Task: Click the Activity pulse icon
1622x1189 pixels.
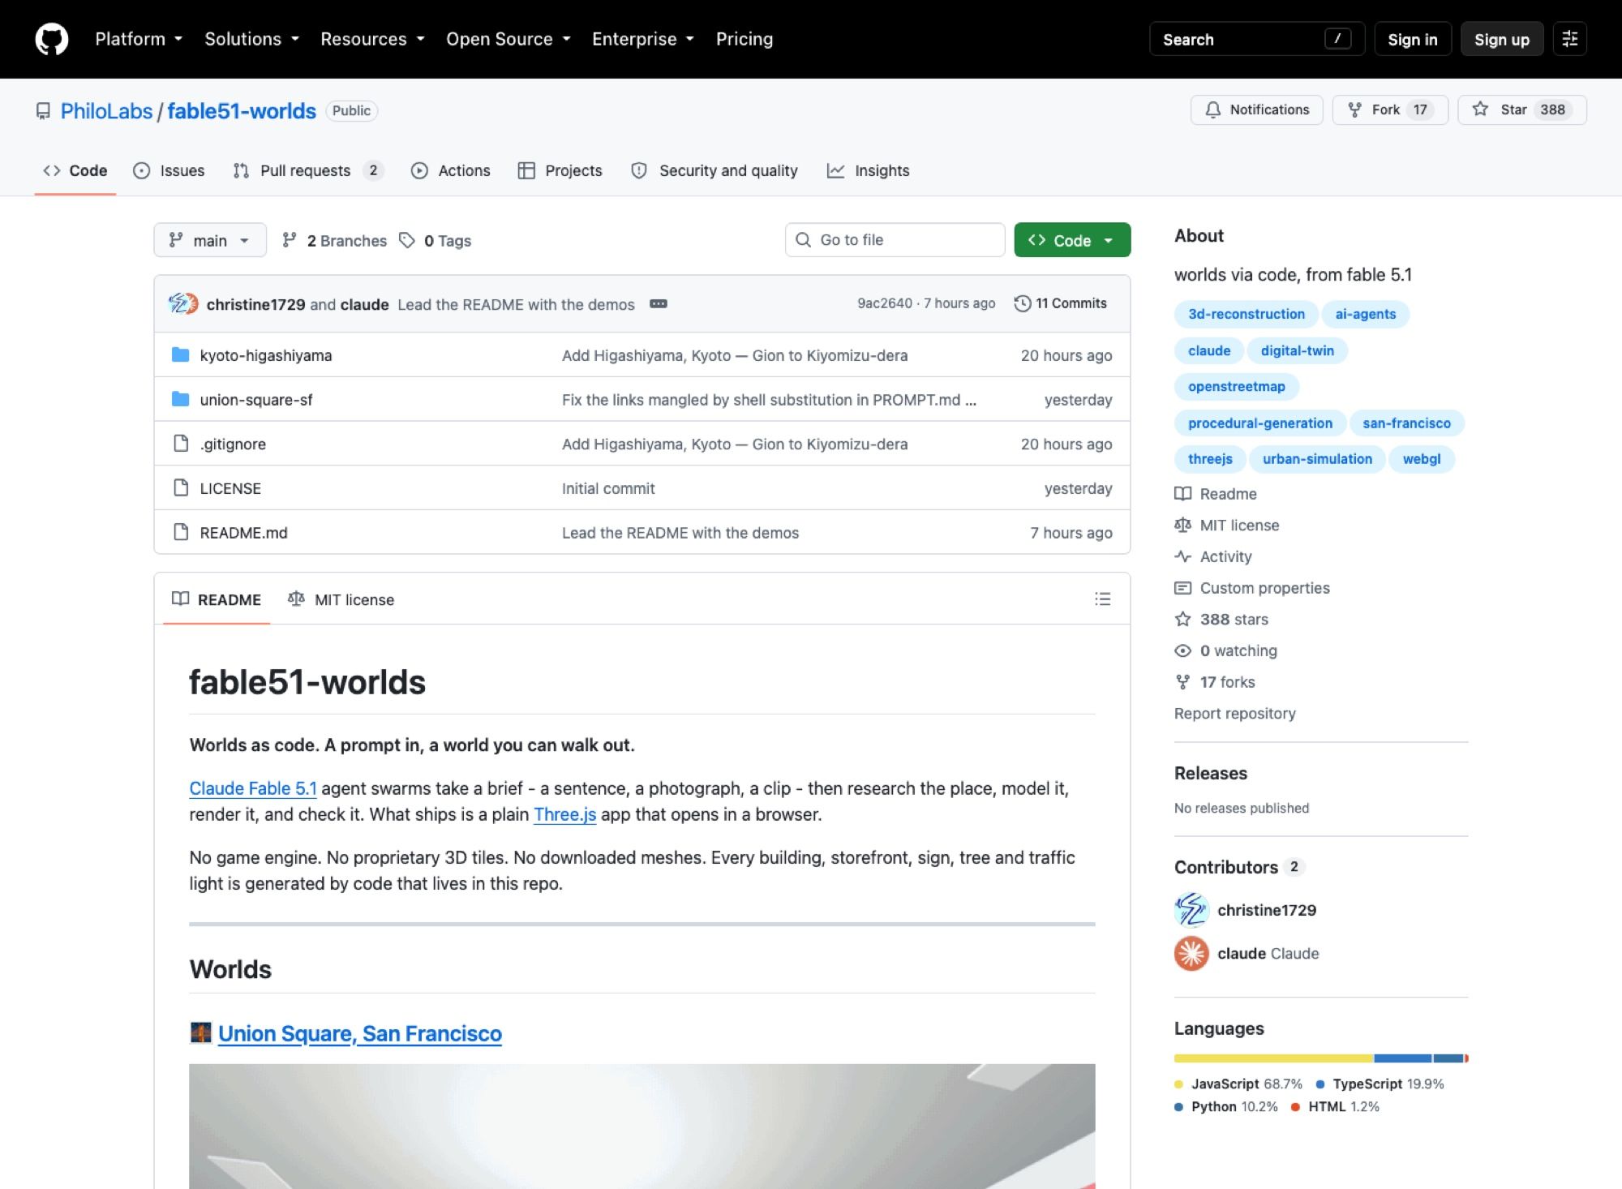Action: (1183, 556)
